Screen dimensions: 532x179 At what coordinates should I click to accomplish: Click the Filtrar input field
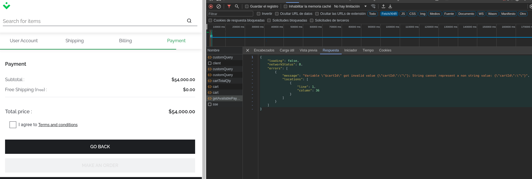[230, 14]
